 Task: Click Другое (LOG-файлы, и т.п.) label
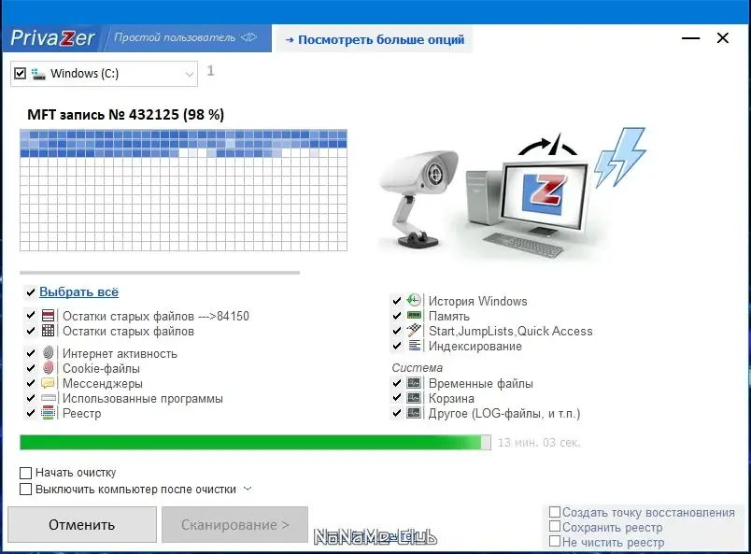pos(504,413)
